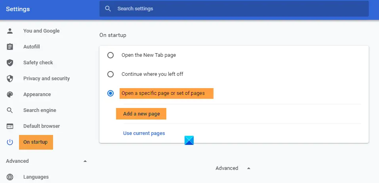The height and width of the screenshot is (183, 379).
Task: Click the Privacy and security shield icon
Action: (x=10, y=79)
